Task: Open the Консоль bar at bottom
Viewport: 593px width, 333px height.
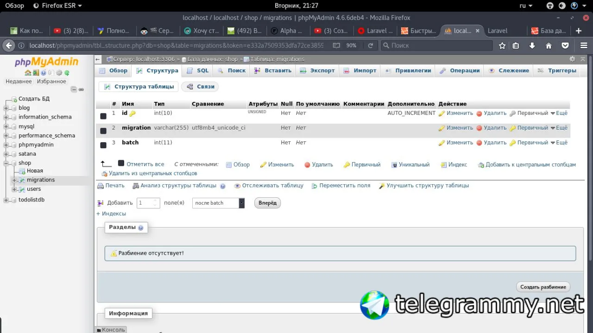Action: [x=110, y=330]
